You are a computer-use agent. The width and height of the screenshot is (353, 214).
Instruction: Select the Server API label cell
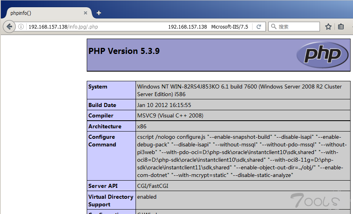click(111, 186)
